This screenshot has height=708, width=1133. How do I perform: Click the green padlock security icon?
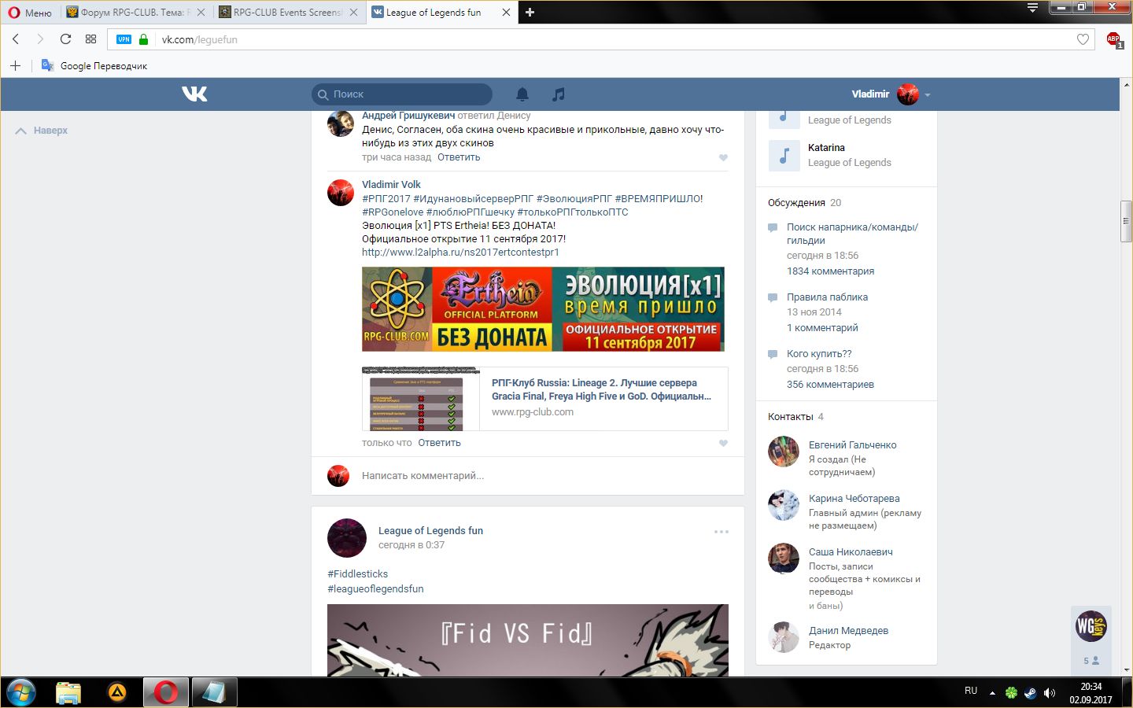(x=143, y=39)
